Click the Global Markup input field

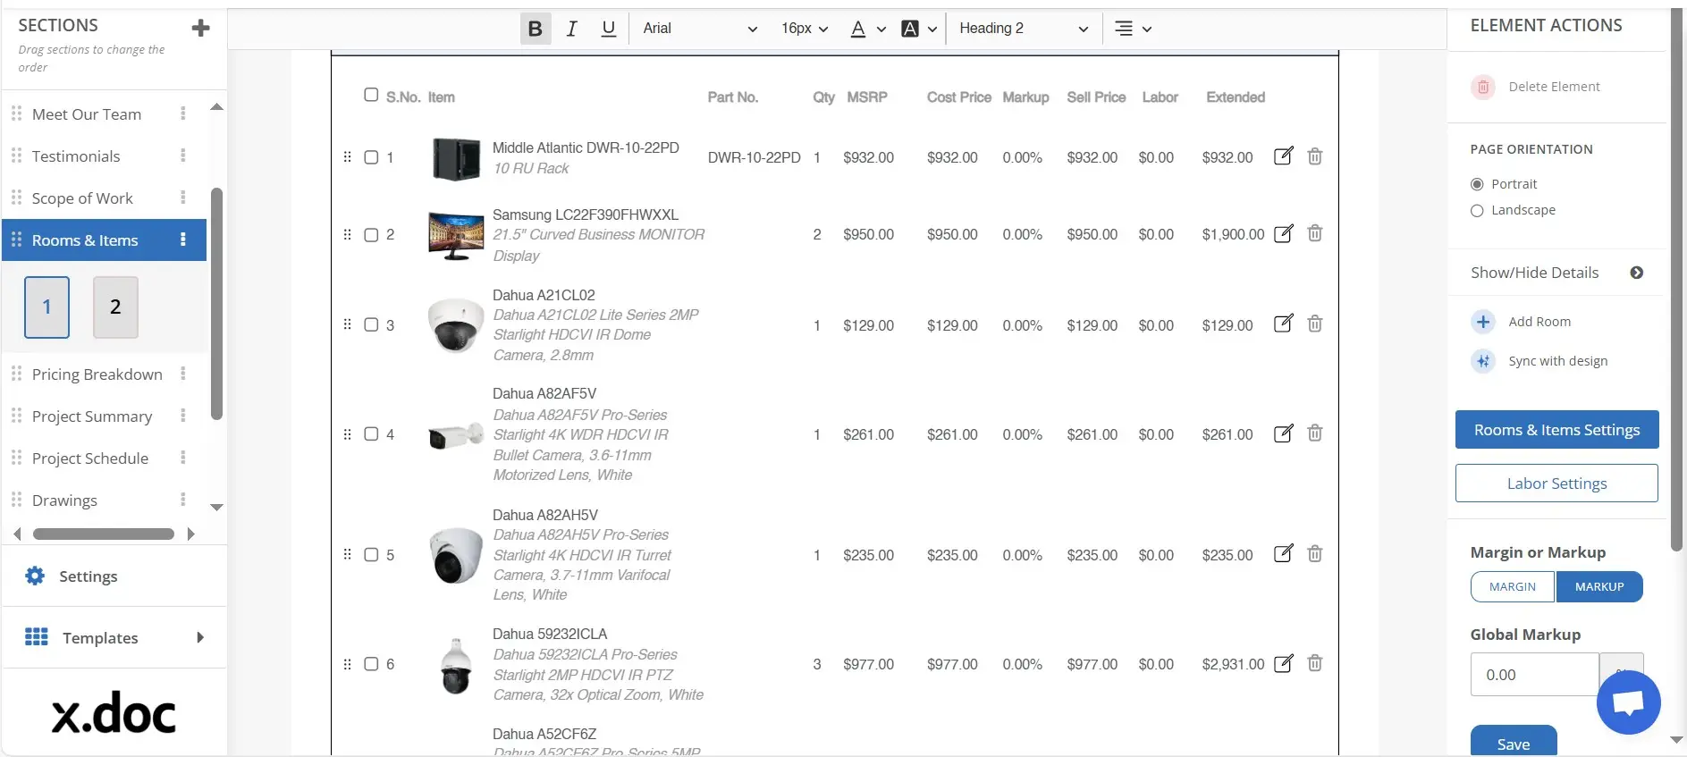coord(1533,675)
